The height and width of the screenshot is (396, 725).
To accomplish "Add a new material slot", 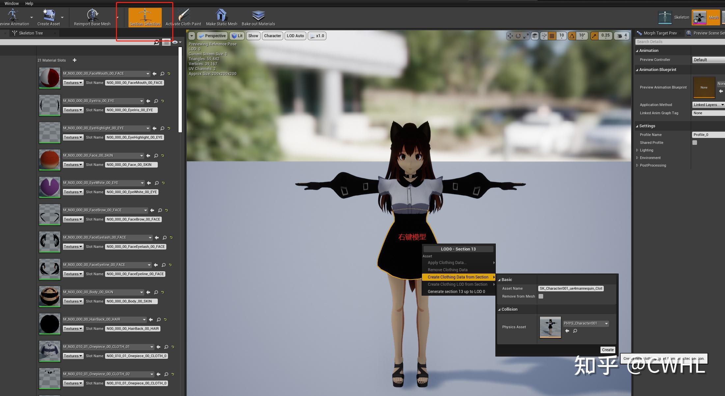I will coord(75,60).
